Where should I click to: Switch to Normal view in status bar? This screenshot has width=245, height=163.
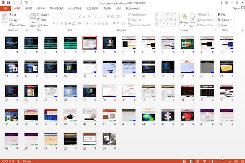coord(185,161)
